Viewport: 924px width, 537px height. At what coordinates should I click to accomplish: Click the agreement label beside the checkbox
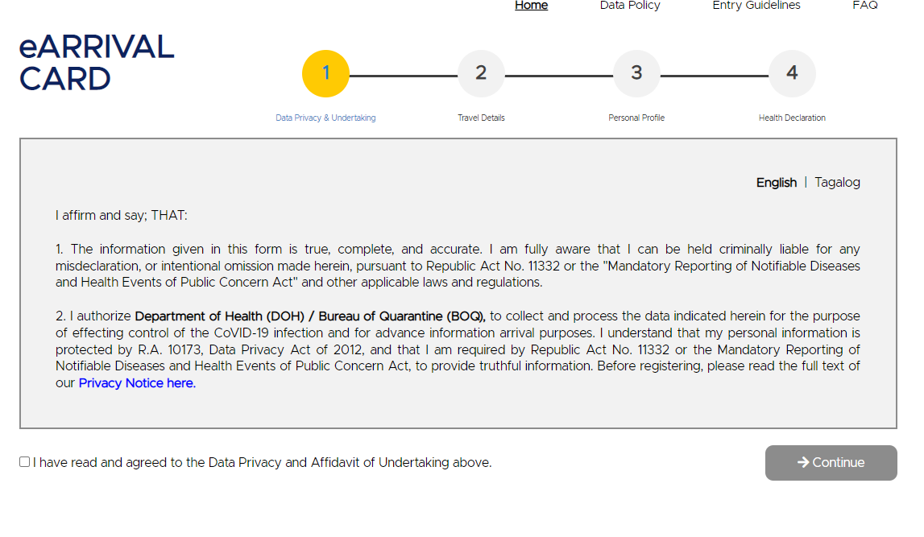pos(263,463)
